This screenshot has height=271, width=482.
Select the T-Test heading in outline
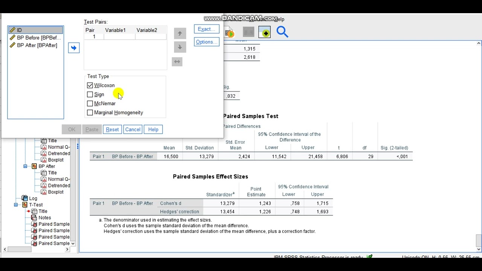click(36, 205)
